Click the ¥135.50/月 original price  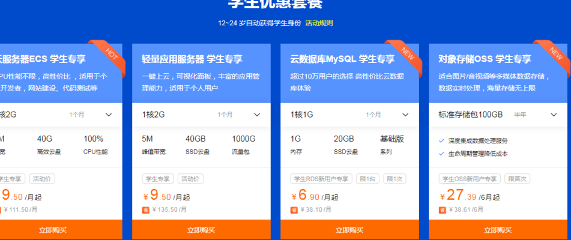pos(170,210)
